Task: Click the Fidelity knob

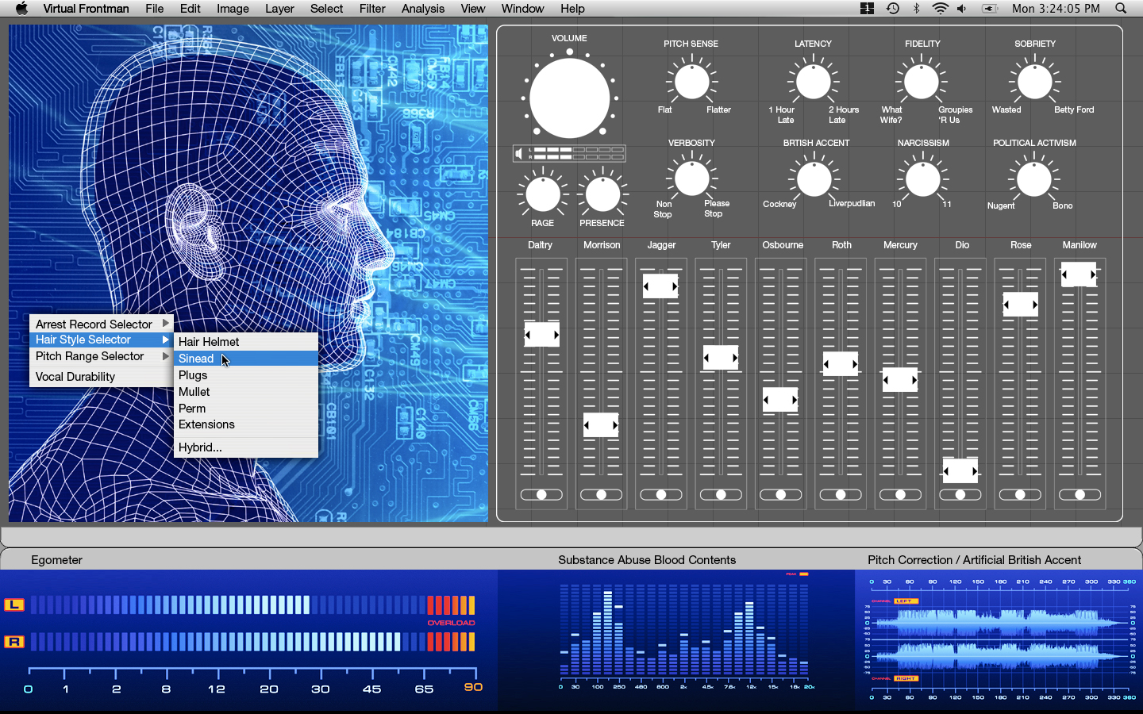Action: pos(922,82)
